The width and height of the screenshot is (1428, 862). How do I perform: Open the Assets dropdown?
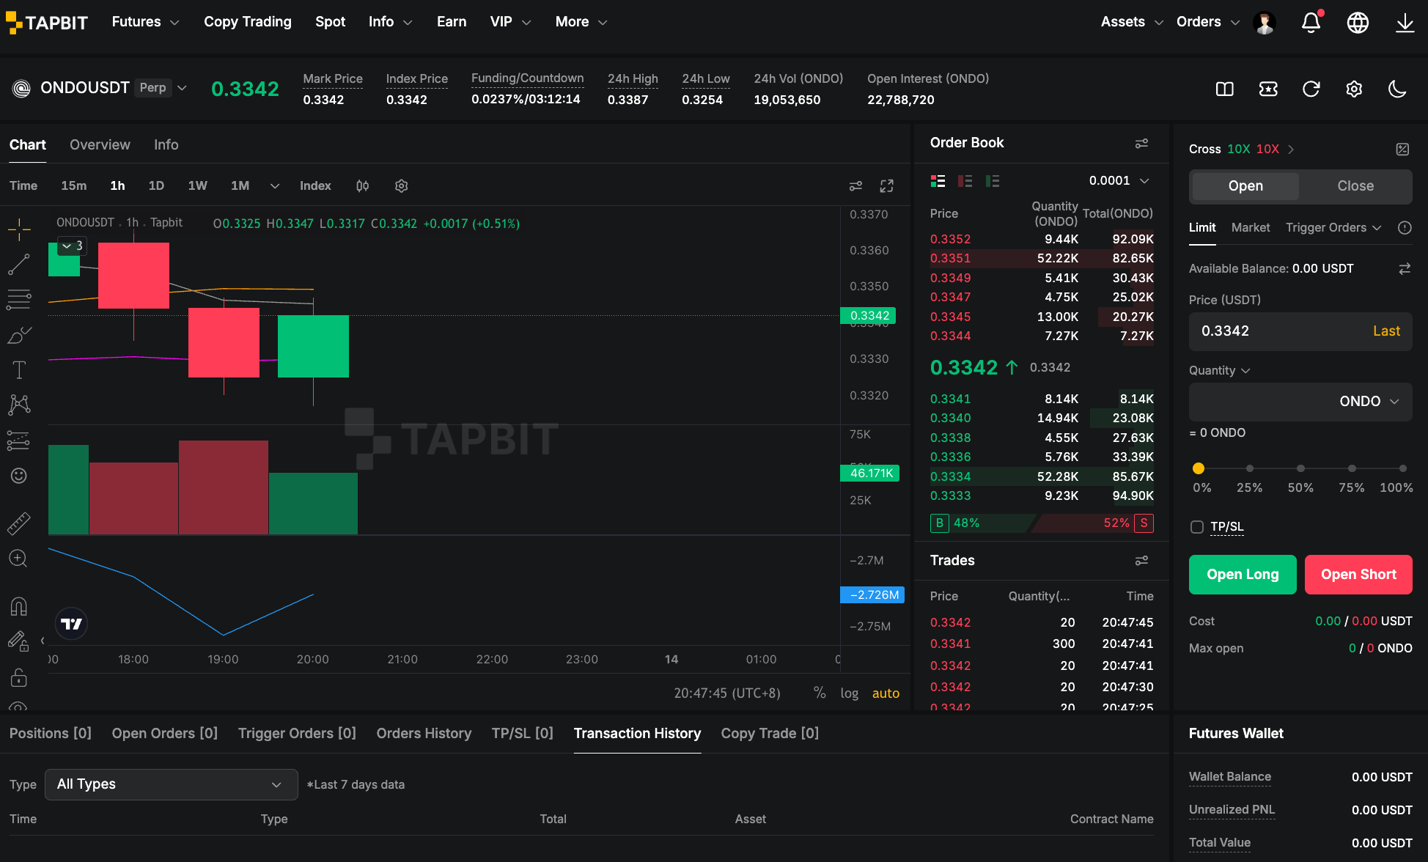click(1132, 22)
